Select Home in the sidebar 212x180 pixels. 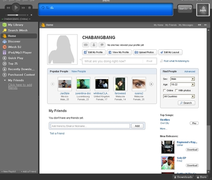(19, 36)
